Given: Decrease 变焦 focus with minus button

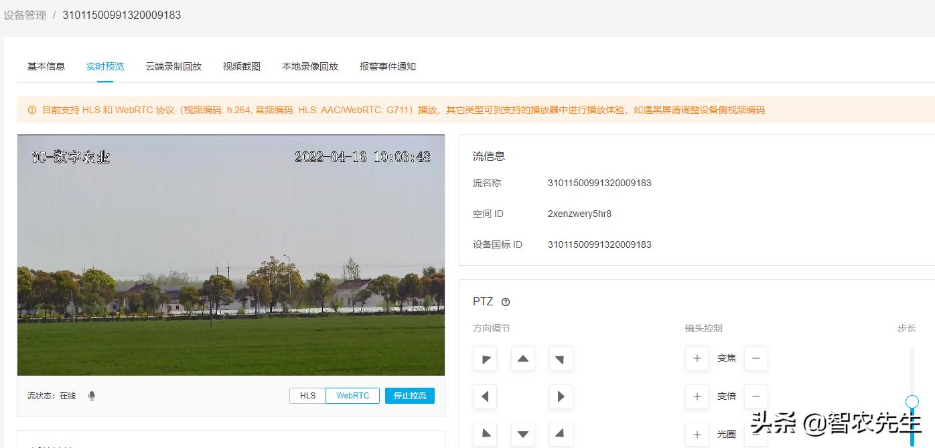Looking at the screenshot, I should pyautogui.click(x=756, y=358).
